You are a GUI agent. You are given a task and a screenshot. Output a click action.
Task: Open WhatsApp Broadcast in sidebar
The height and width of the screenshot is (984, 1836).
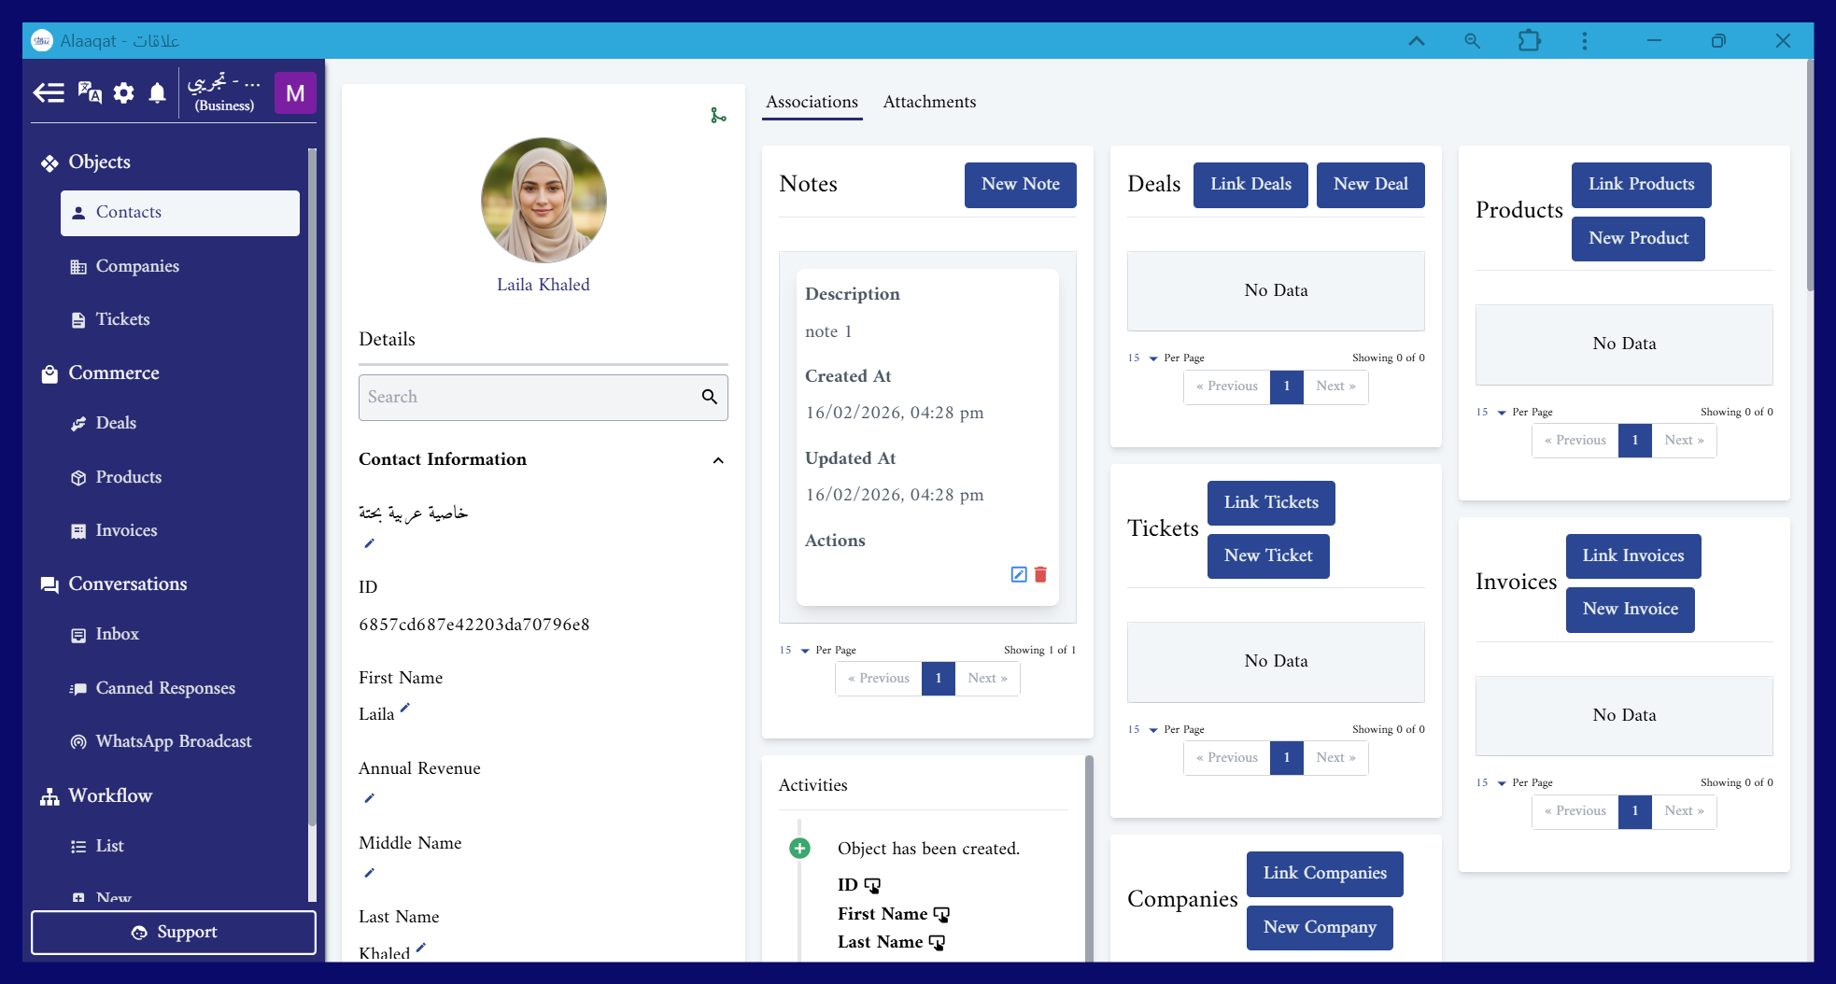(x=174, y=742)
